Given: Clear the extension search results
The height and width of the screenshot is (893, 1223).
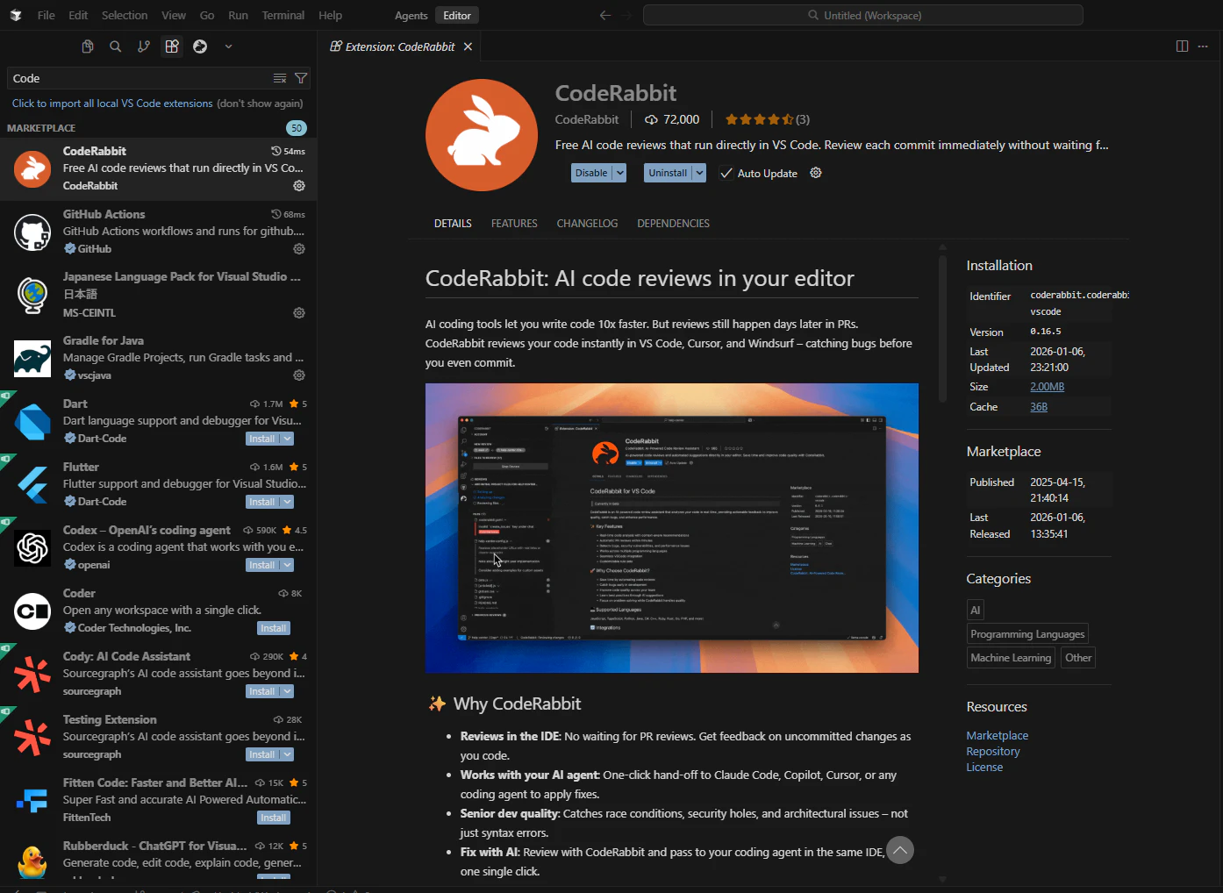Looking at the screenshot, I should pos(280,78).
